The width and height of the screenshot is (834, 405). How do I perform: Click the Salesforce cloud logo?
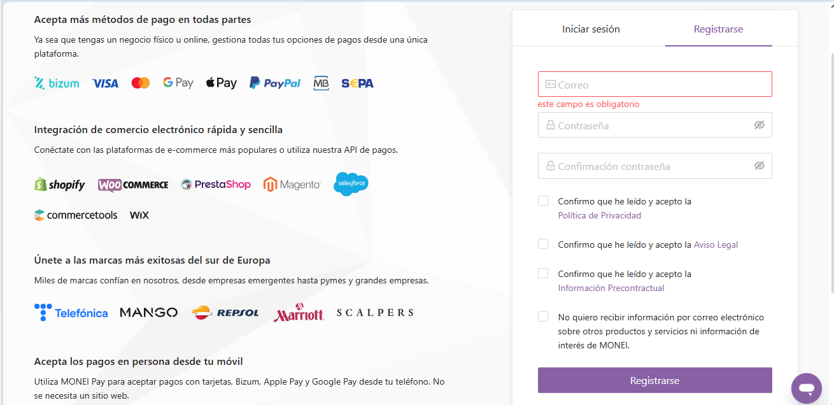(x=351, y=184)
